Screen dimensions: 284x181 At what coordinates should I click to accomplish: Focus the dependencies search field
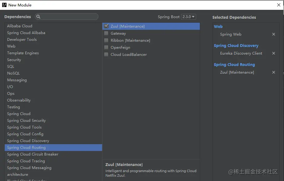(x=67, y=17)
